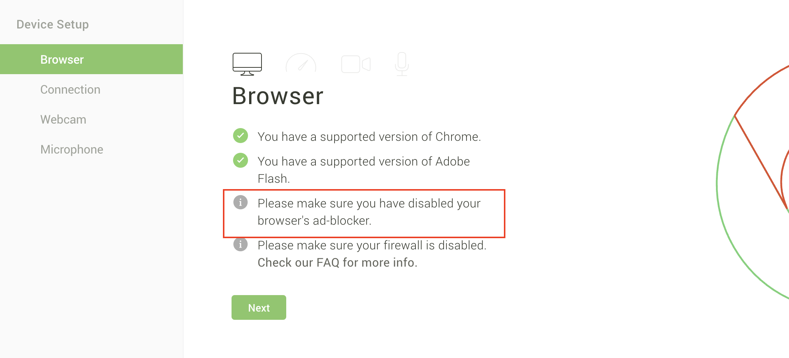Click the ad-blocker notice text
The height and width of the screenshot is (358, 789).
point(369,212)
